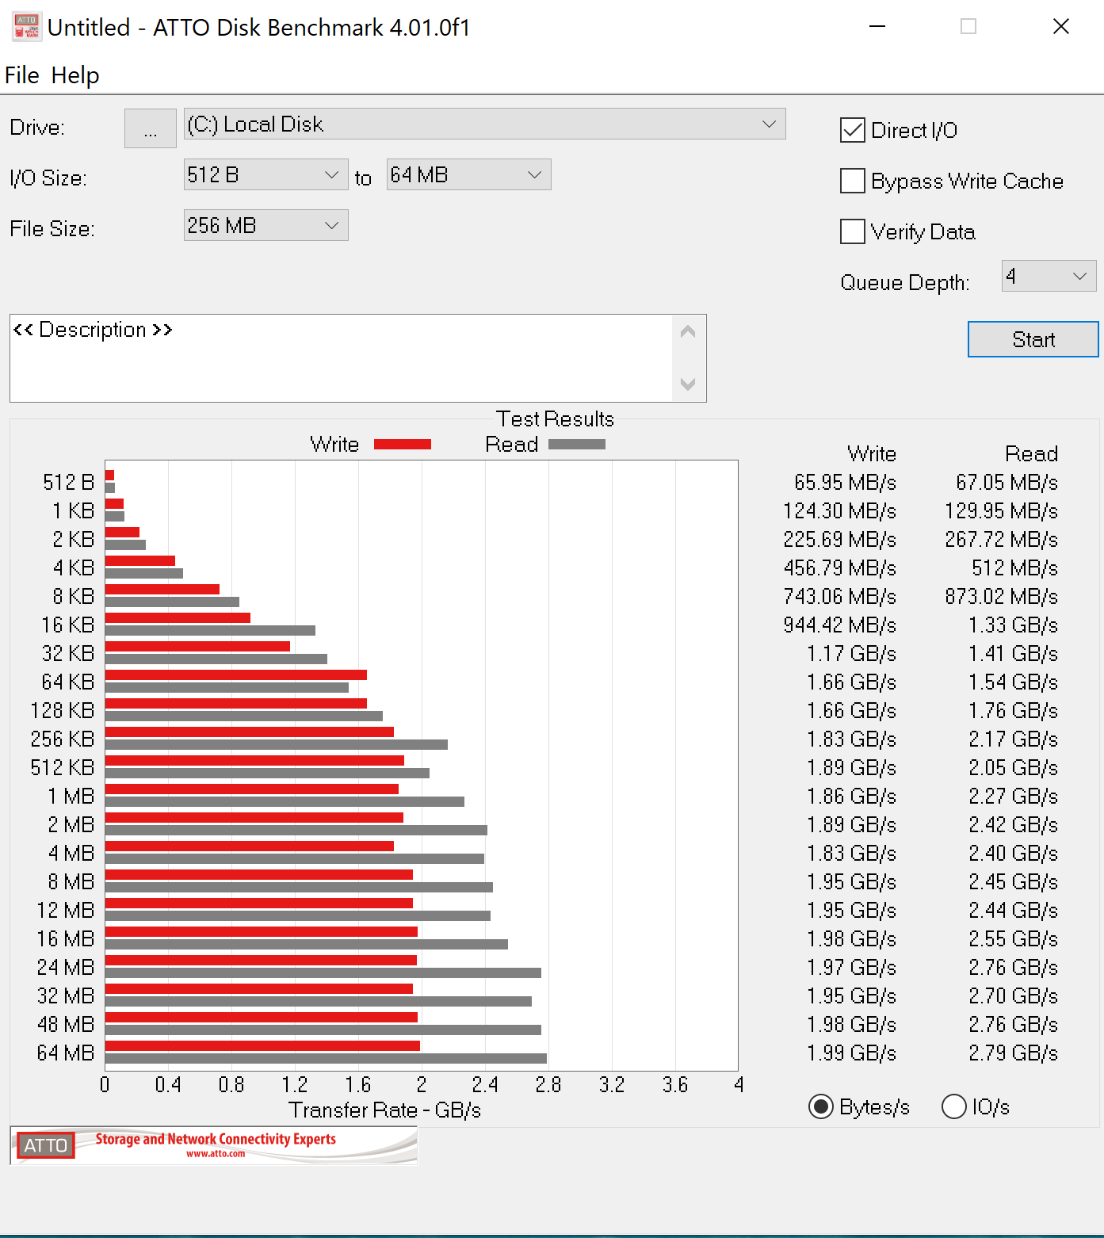The height and width of the screenshot is (1238, 1104).
Task: Click the gray read bar for 24 MB row
Action: pos(323,972)
